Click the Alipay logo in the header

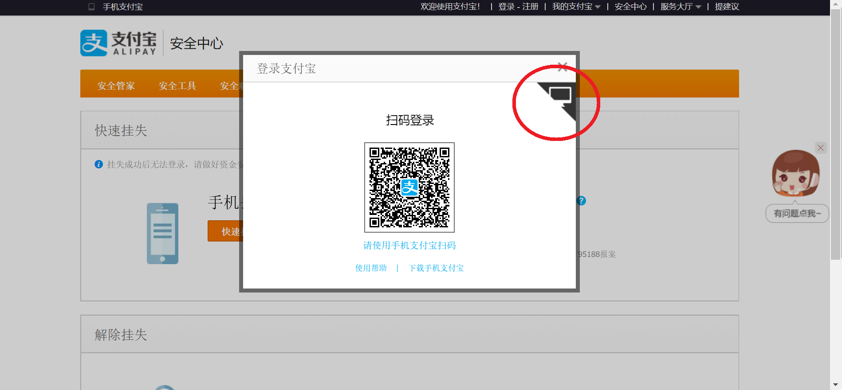click(118, 43)
